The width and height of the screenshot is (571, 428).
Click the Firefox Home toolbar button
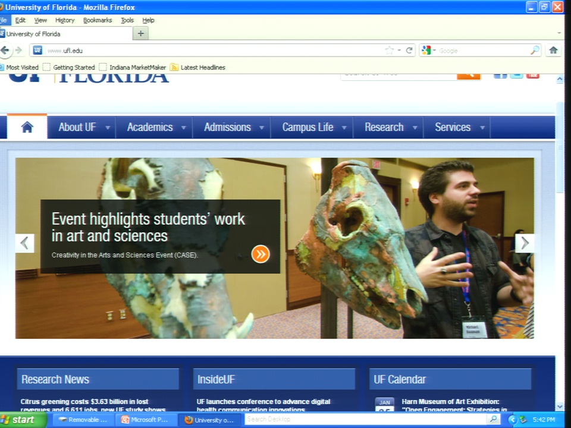coord(553,50)
